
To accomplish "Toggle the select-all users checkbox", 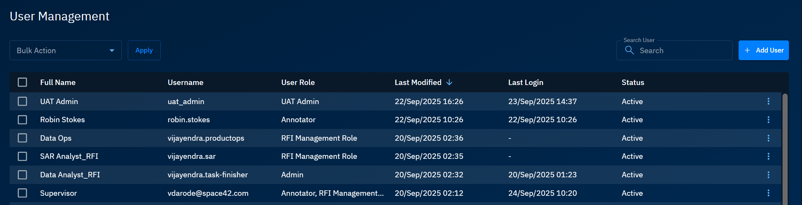I will point(22,82).
